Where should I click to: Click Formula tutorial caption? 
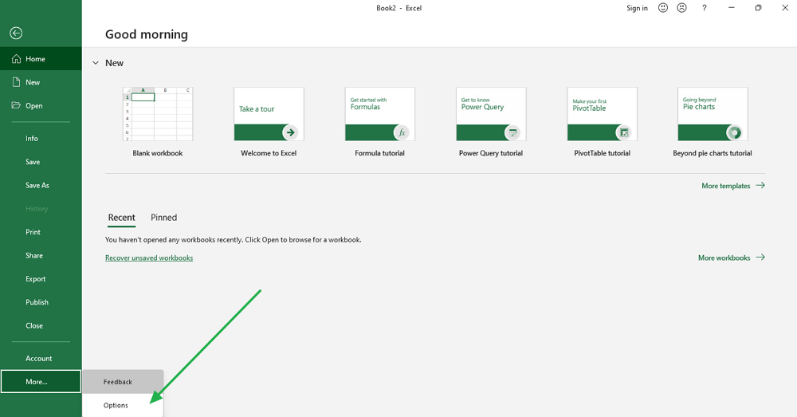point(379,153)
